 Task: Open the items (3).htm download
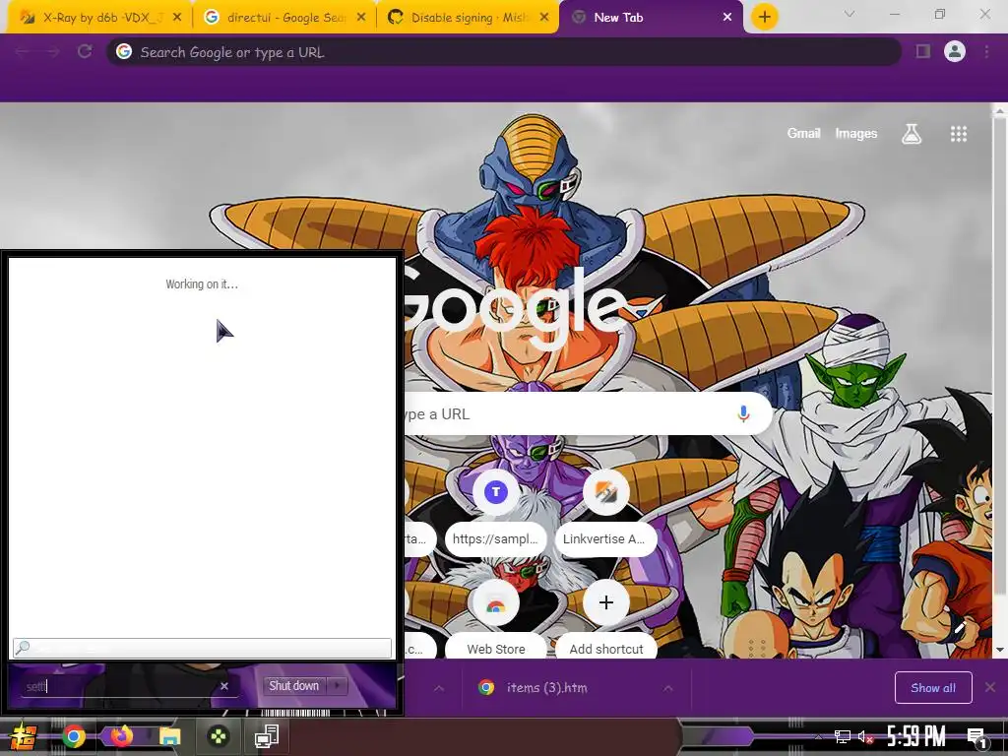(546, 688)
